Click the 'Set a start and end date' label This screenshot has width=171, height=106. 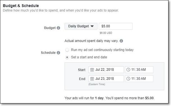(x=89, y=57)
